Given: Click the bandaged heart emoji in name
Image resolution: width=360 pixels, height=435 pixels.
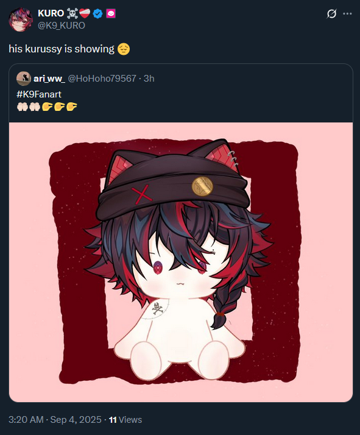Looking at the screenshot, I should click(85, 13).
